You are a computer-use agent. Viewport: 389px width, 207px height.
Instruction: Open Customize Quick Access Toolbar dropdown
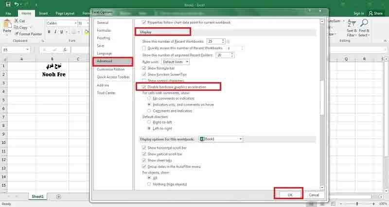36,4
